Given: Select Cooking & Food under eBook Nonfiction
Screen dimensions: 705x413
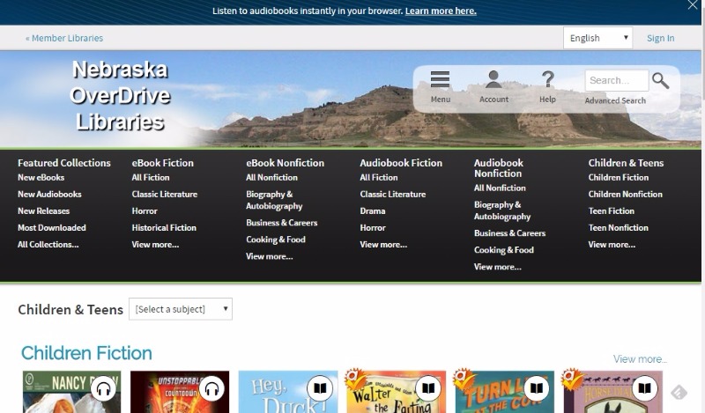Looking at the screenshot, I should click(x=276, y=240).
